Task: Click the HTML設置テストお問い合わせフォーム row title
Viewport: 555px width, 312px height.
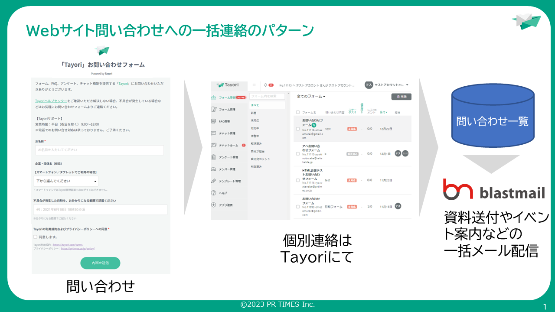Action: pyautogui.click(x=312, y=175)
